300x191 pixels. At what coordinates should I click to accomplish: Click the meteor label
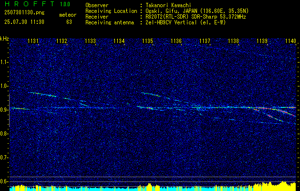click(68, 15)
